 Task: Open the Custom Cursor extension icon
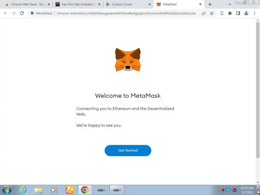click(x=222, y=13)
